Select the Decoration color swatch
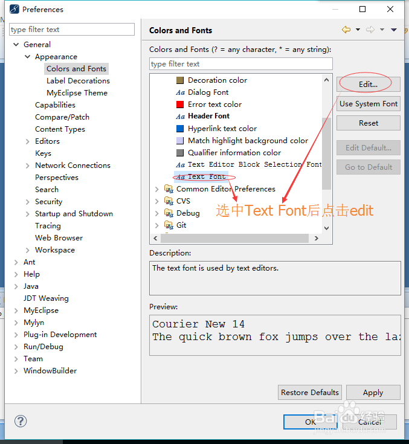The height and width of the screenshot is (444, 409). pos(180,80)
